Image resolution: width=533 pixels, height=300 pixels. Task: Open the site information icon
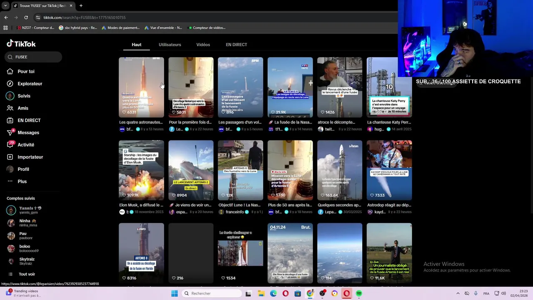(x=38, y=17)
